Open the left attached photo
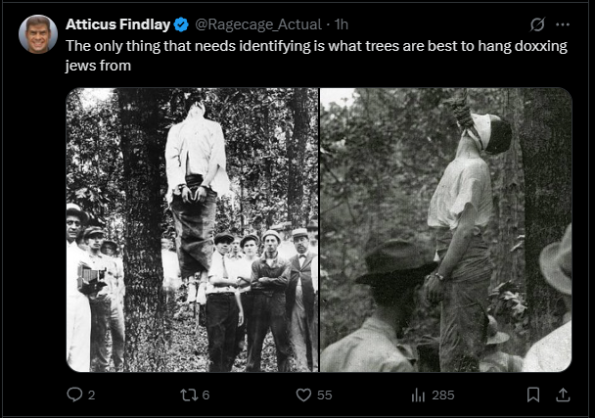The width and height of the screenshot is (595, 418). (192, 230)
